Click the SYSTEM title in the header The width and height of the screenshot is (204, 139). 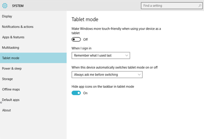(18, 6)
